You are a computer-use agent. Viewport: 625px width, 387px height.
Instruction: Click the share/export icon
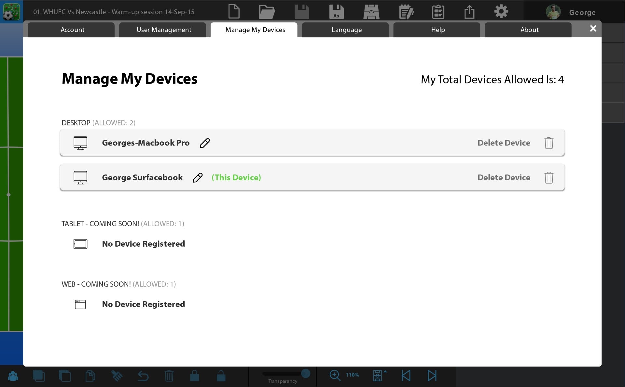(x=469, y=12)
